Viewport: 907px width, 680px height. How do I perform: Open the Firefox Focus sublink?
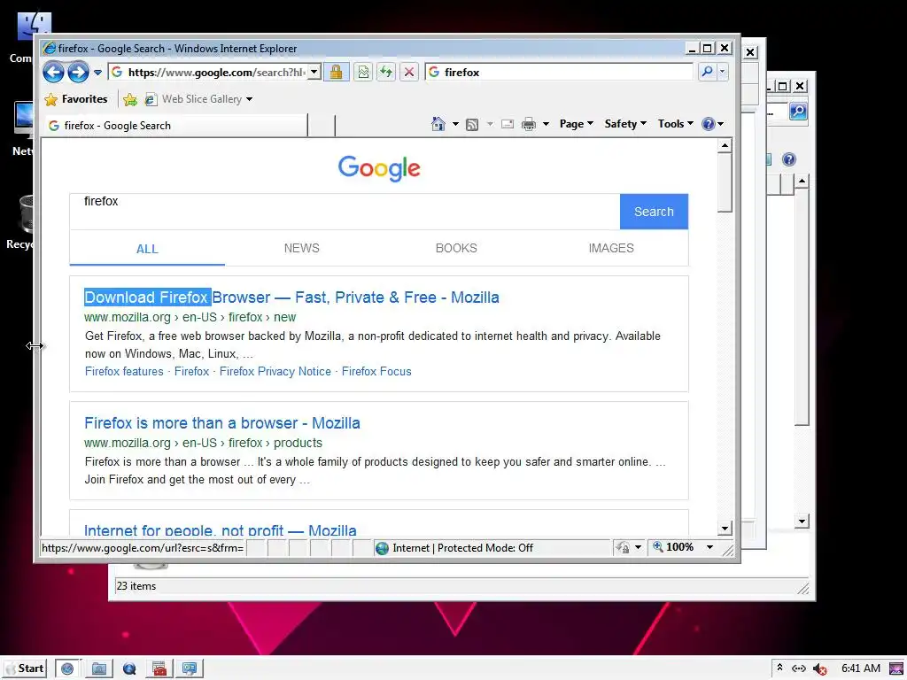(376, 371)
